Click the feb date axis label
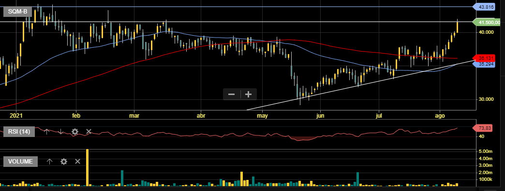Viewport: 505px width, 191px height. [x=76, y=116]
